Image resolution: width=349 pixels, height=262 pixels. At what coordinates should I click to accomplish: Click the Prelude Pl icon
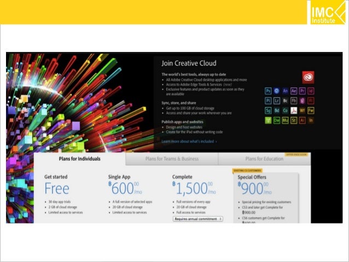tap(268, 101)
